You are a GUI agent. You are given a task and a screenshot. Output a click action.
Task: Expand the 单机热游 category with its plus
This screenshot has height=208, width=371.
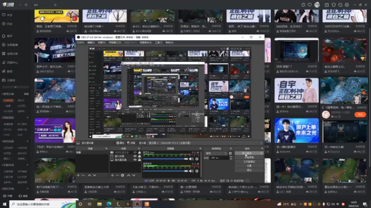coord(27,141)
